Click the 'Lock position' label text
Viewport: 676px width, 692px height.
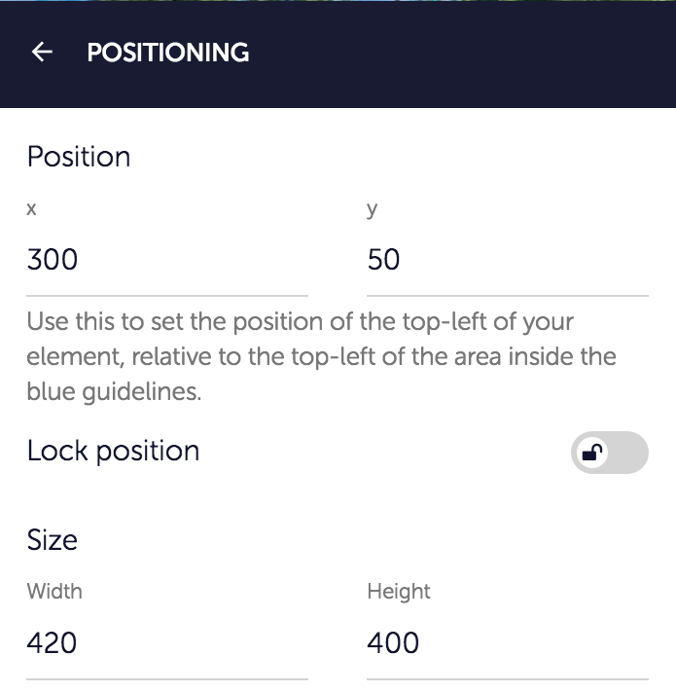114,452
